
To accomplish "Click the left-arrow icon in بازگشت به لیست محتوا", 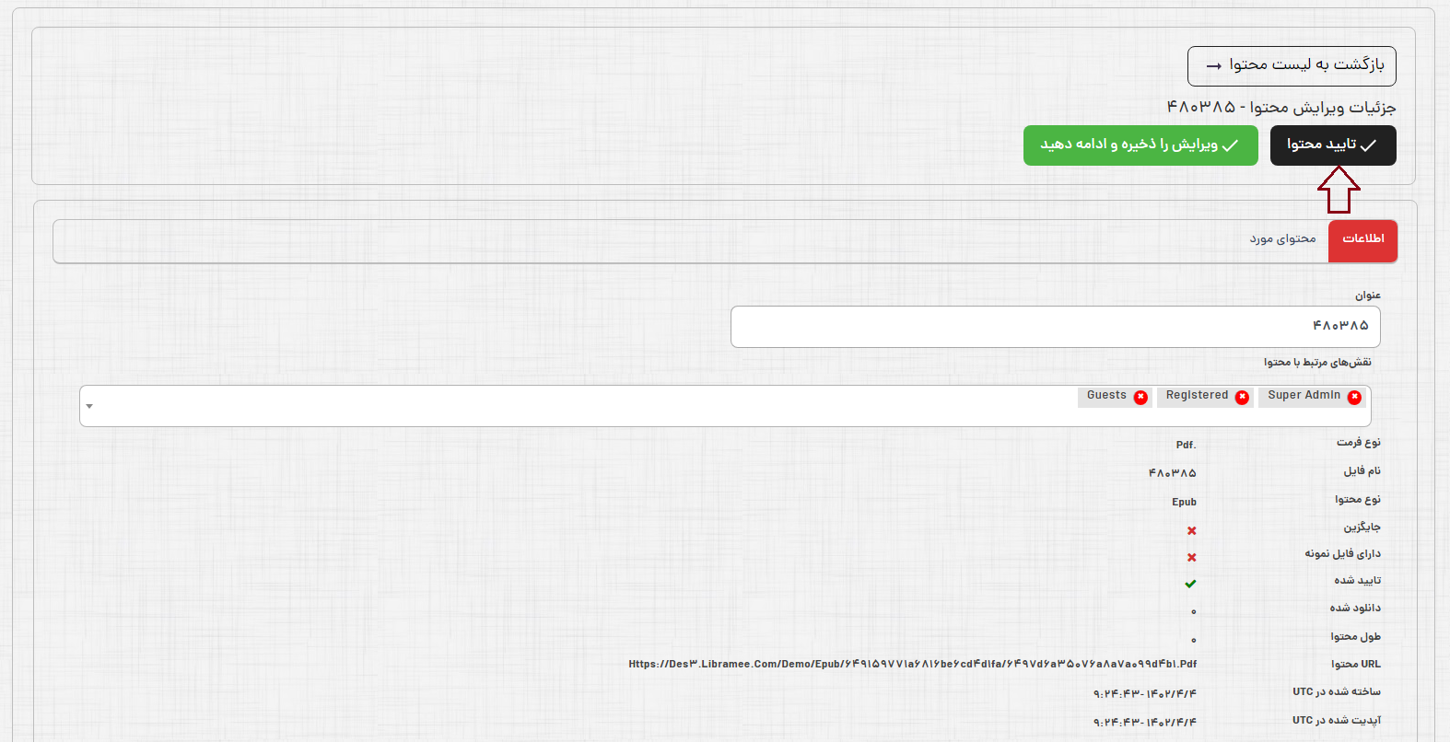I will point(1214,66).
